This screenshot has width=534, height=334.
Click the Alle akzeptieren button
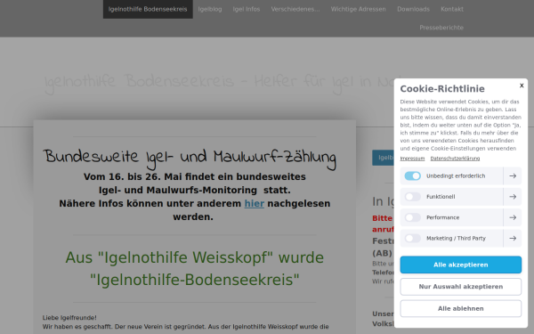tap(460, 265)
